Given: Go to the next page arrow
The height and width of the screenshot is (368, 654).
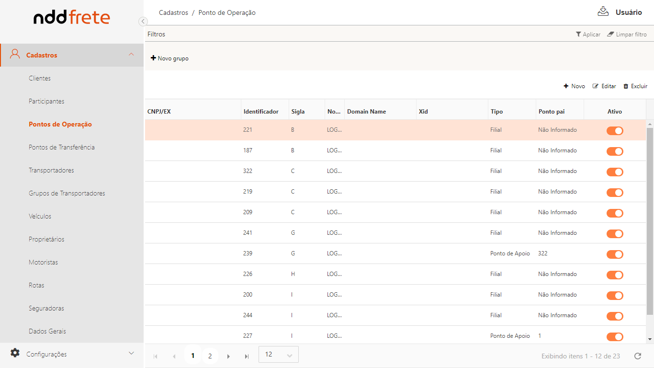Looking at the screenshot, I should 228,356.
